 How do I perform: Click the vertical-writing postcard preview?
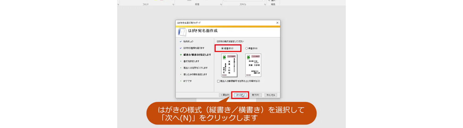229,65
